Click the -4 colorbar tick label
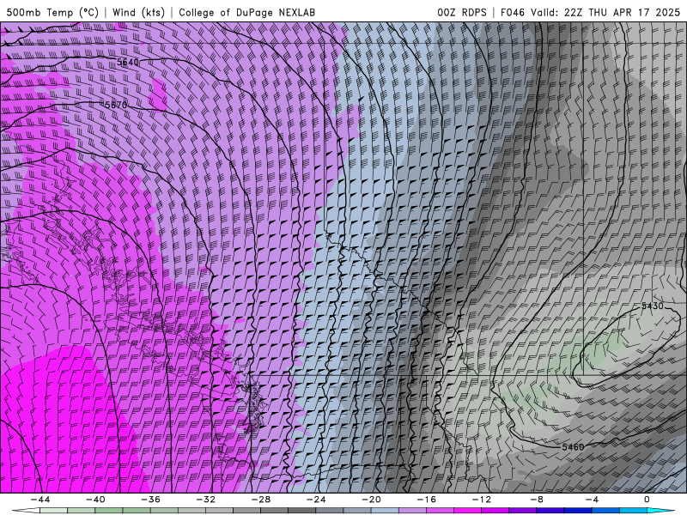This screenshot has width=687, height=515. (592, 500)
